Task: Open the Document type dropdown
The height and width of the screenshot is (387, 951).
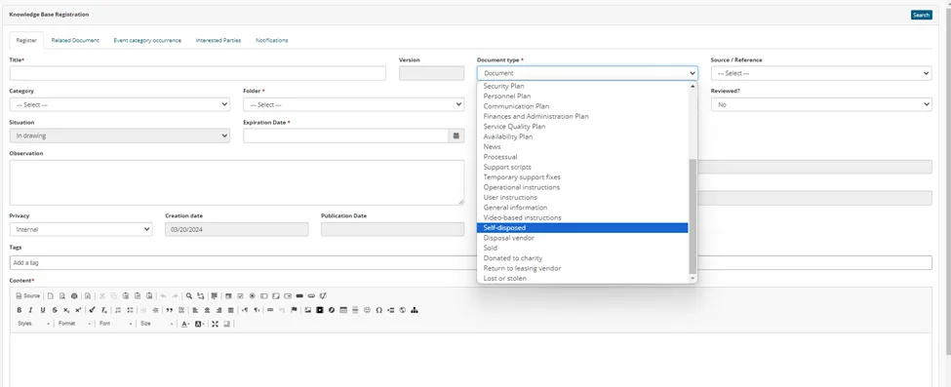Action: coord(587,73)
